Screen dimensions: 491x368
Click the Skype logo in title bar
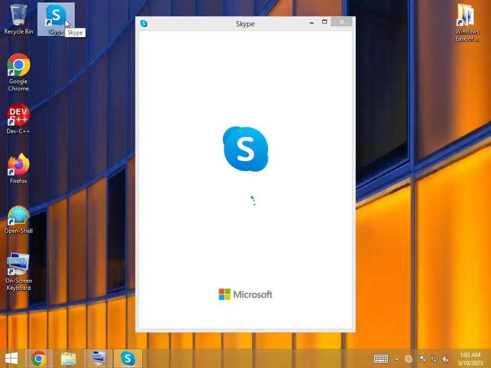click(144, 23)
